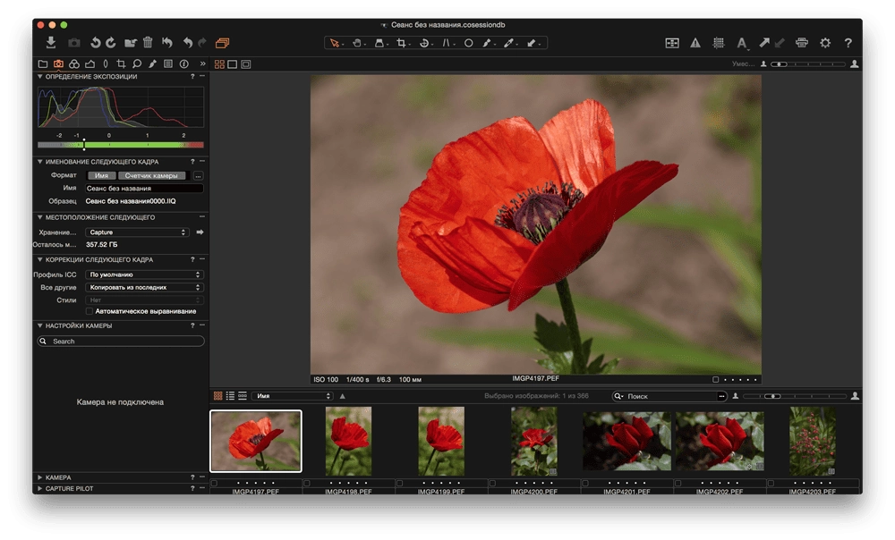The image size is (895, 540).
Task: Click the sort direction triangle button
Action: pos(343,396)
